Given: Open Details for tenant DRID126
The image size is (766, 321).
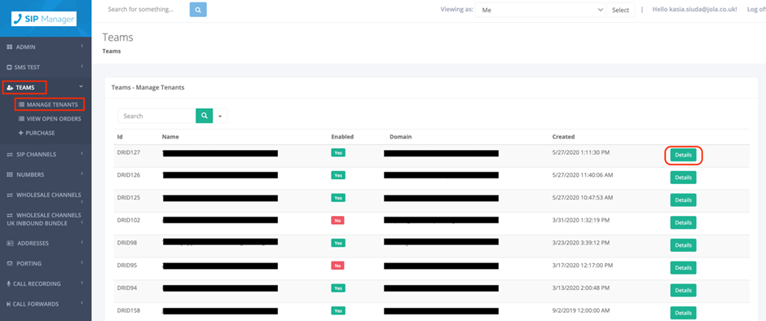Looking at the screenshot, I should (x=683, y=178).
